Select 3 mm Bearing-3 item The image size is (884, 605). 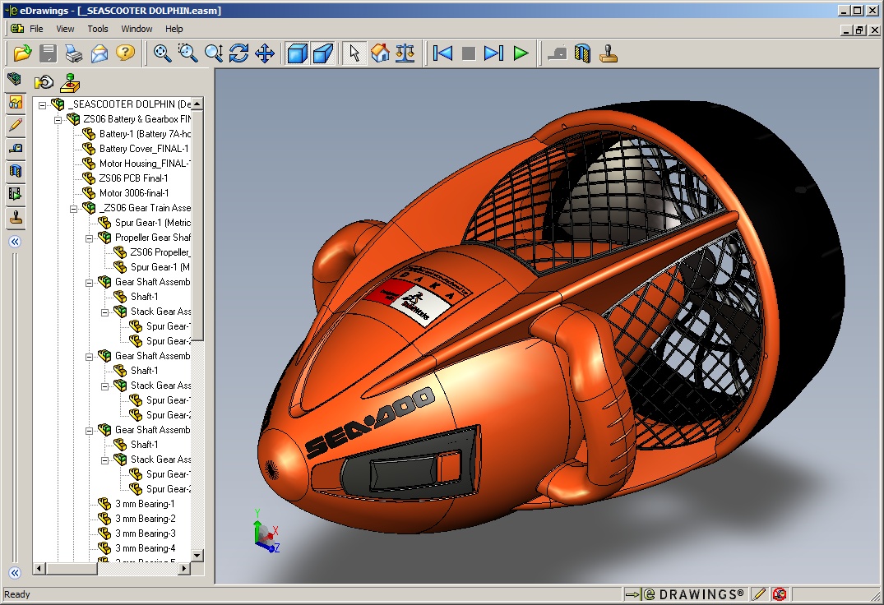click(137, 533)
